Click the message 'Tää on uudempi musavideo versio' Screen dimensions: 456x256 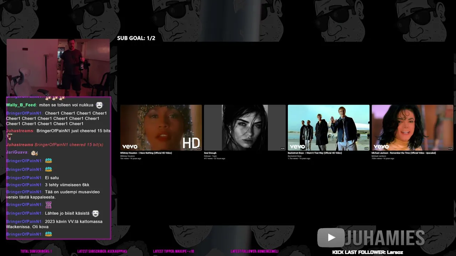tap(53, 194)
